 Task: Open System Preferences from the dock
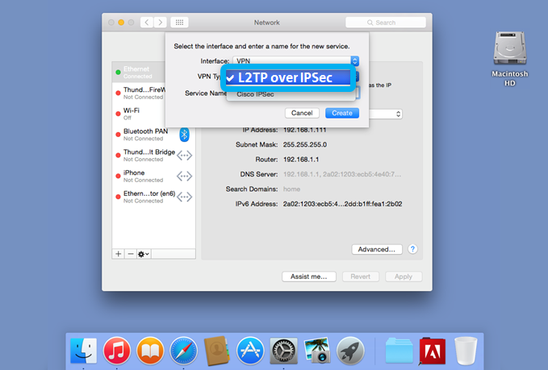click(283, 351)
